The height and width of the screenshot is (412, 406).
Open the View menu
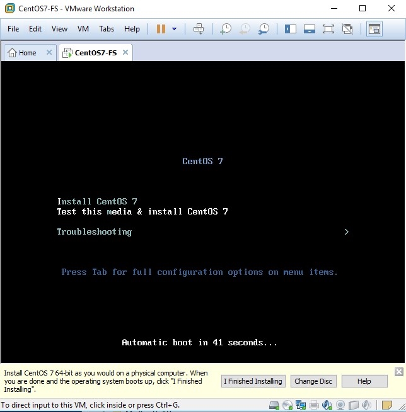click(59, 29)
